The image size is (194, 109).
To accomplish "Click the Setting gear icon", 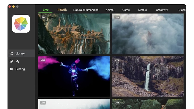I will (x=11, y=69).
